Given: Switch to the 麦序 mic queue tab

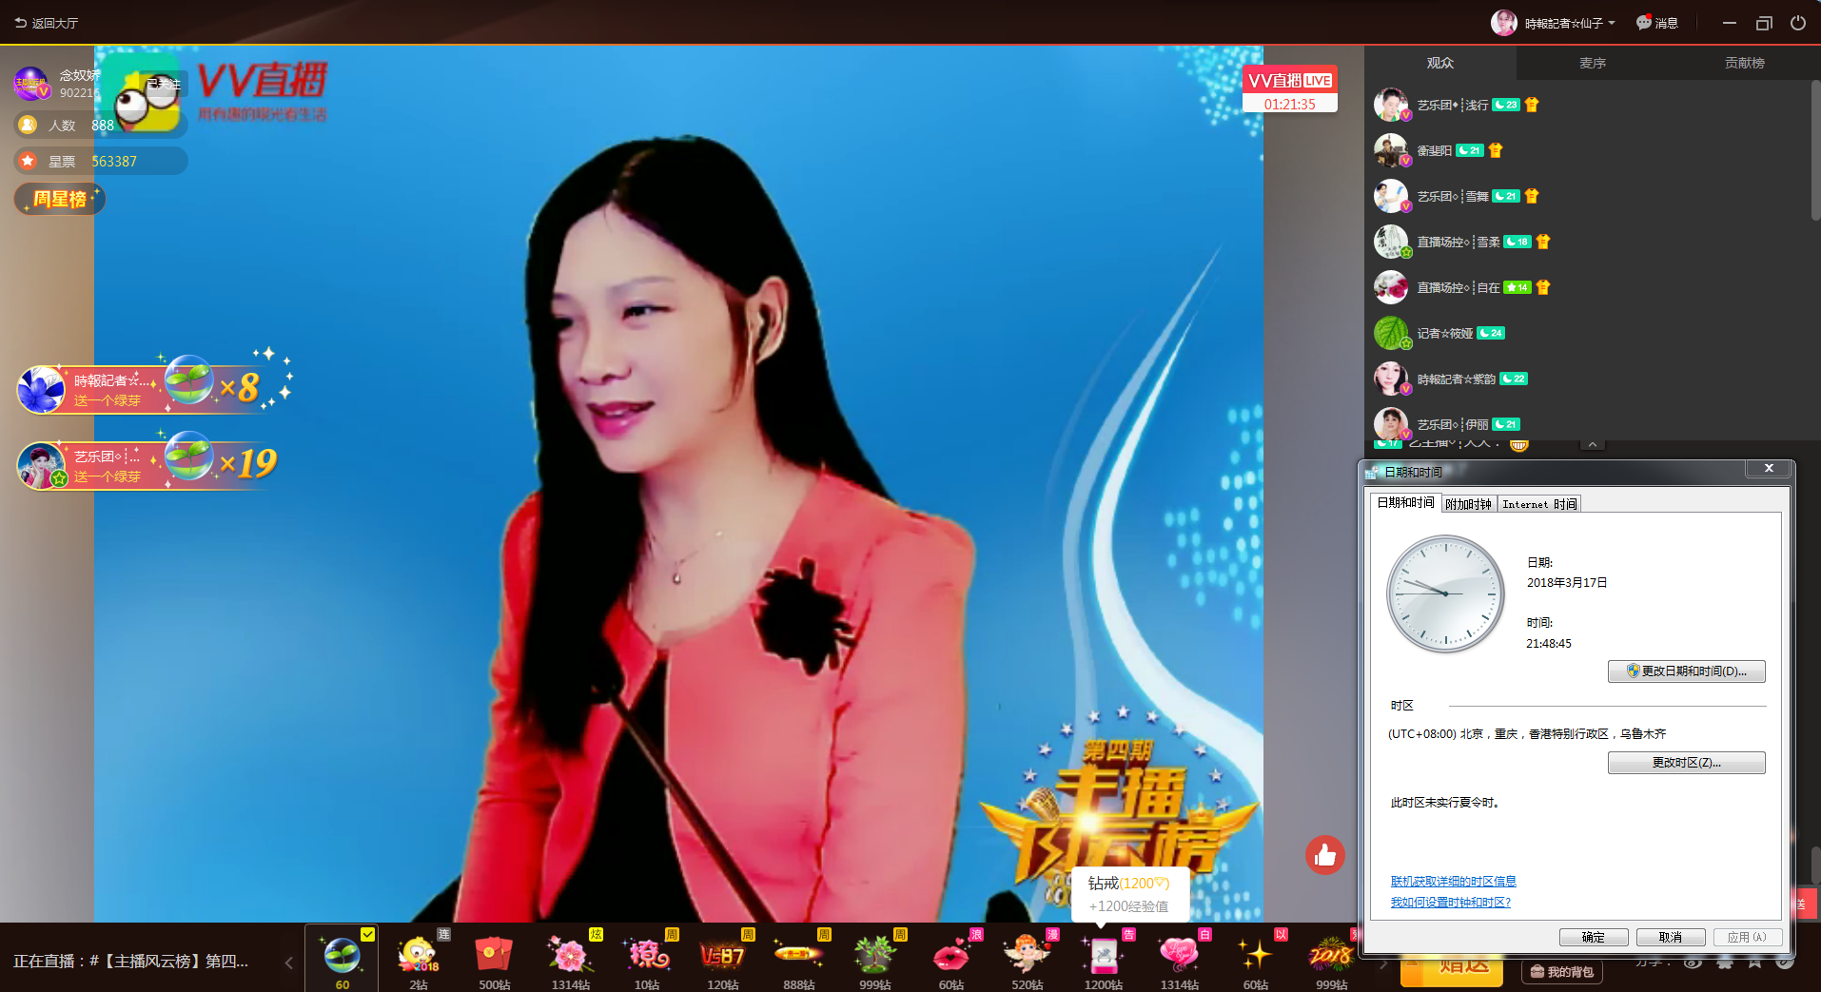Looking at the screenshot, I should coord(1592,63).
